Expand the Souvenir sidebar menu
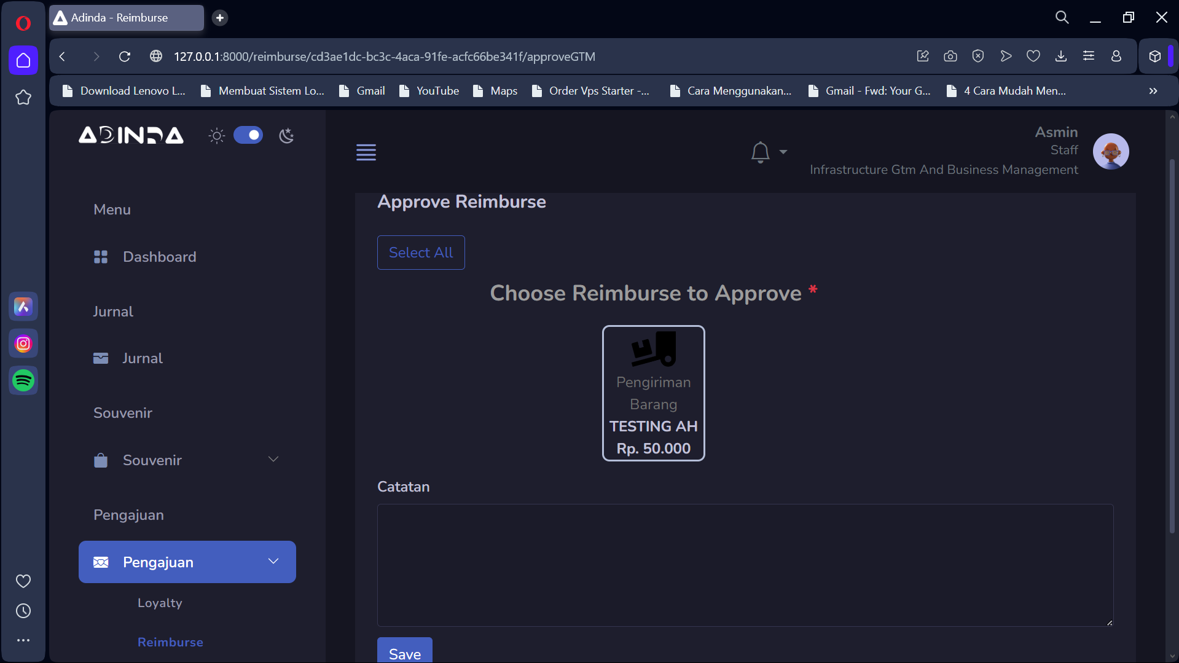 click(187, 460)
